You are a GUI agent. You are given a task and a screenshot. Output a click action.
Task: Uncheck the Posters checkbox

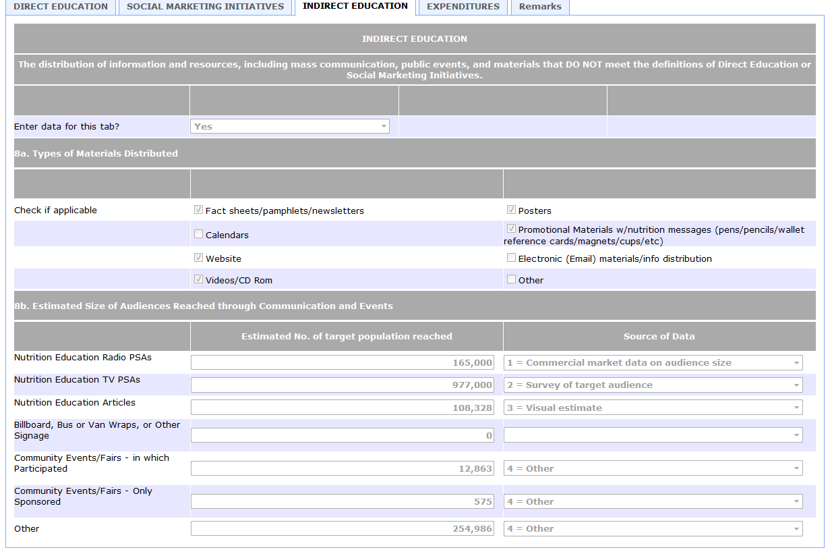(511, 210)
